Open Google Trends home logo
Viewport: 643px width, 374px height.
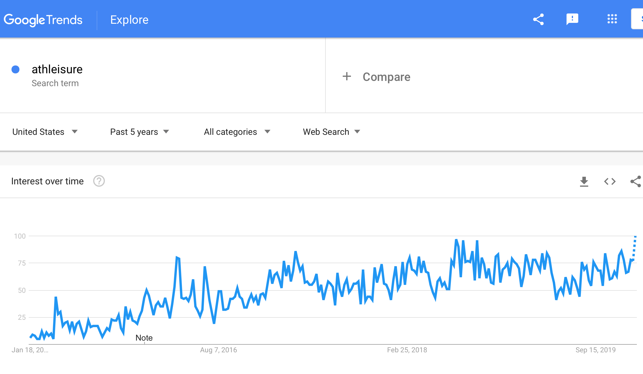coord(43,20)
